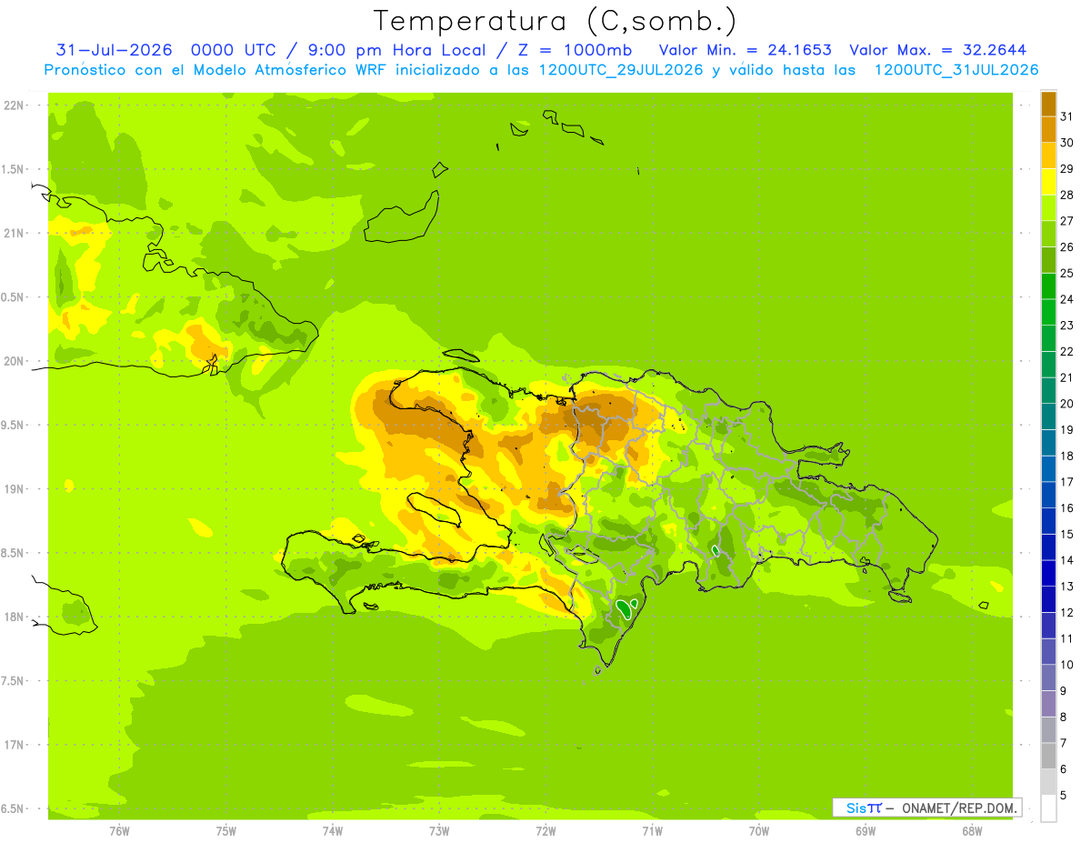This screenshot has width=1091, height=843.
Task: Select the pressure level "Z = 1000mb"
Action: [575, 50]
